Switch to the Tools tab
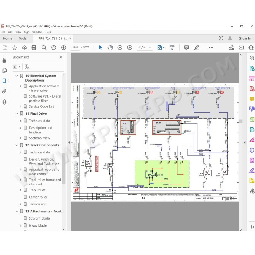This screenshot has height=255, width=255. pyautogui.click(x=23, y=38)
